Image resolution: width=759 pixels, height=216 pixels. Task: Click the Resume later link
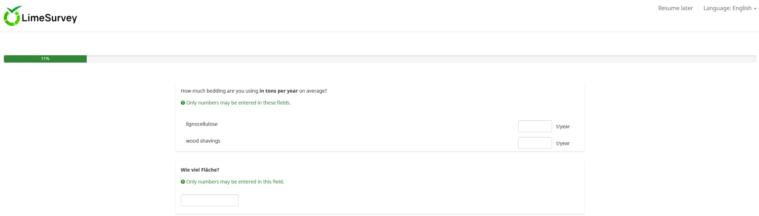point(675,8)
